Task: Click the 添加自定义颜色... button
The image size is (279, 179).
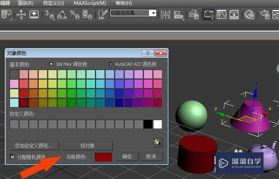Action: pos(35,146)
